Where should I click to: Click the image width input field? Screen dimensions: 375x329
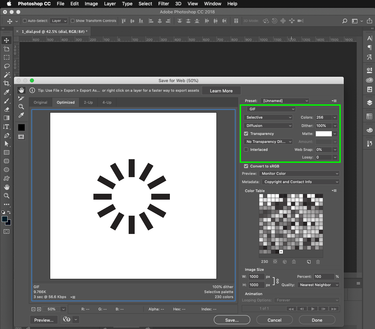256,276
